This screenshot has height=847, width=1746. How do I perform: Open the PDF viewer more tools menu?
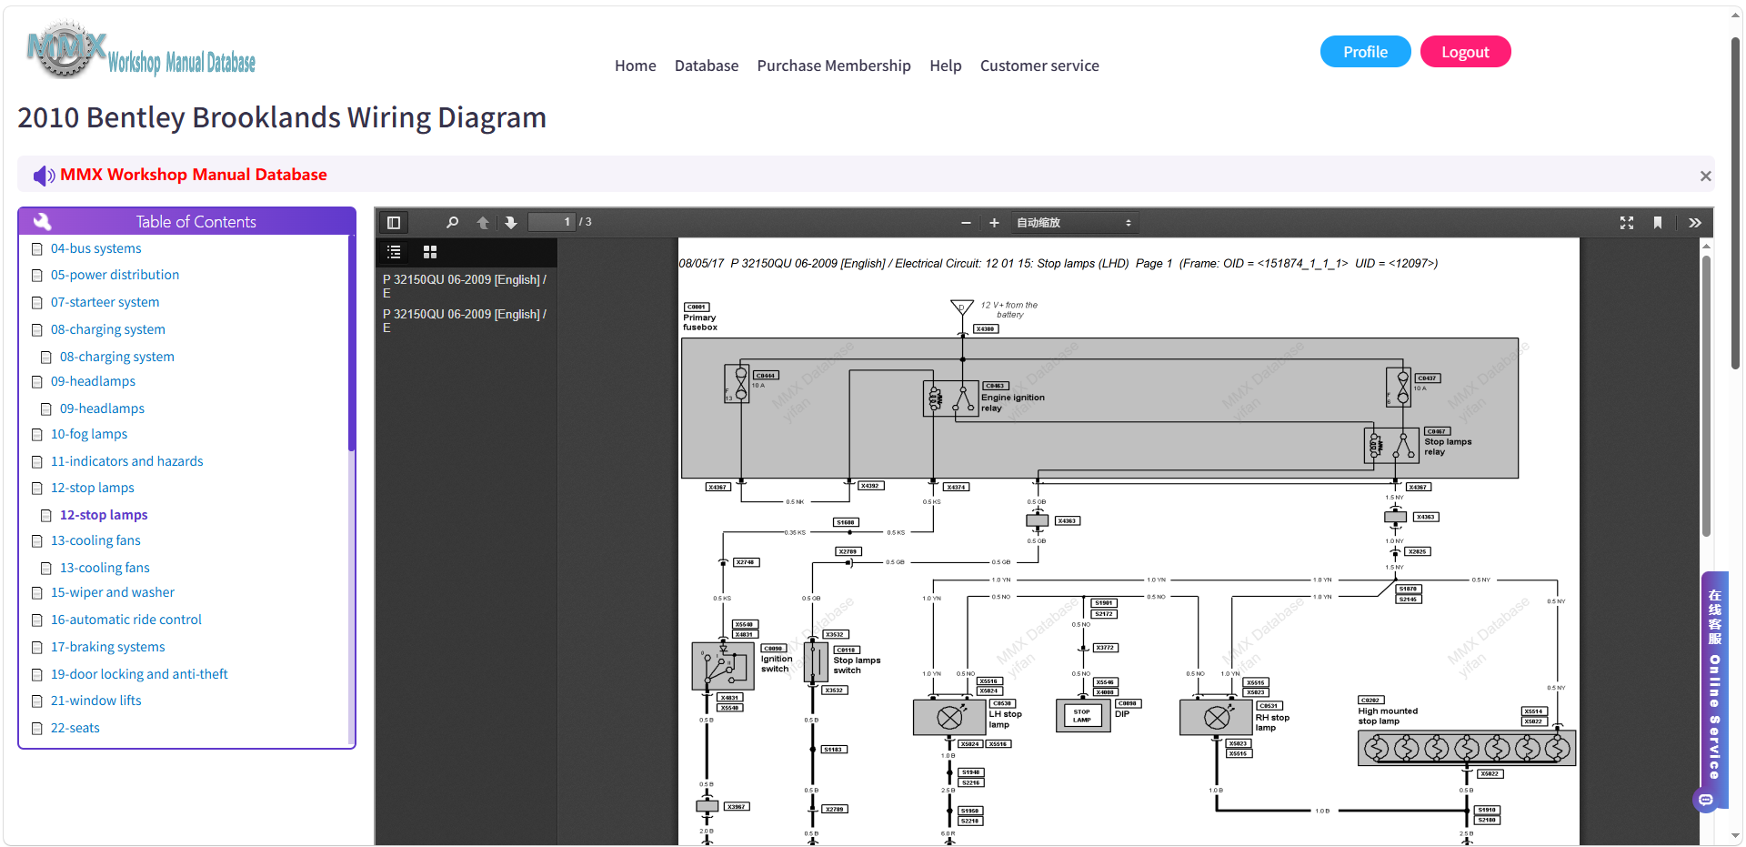pyautogui.click(x=1695, y=223)
